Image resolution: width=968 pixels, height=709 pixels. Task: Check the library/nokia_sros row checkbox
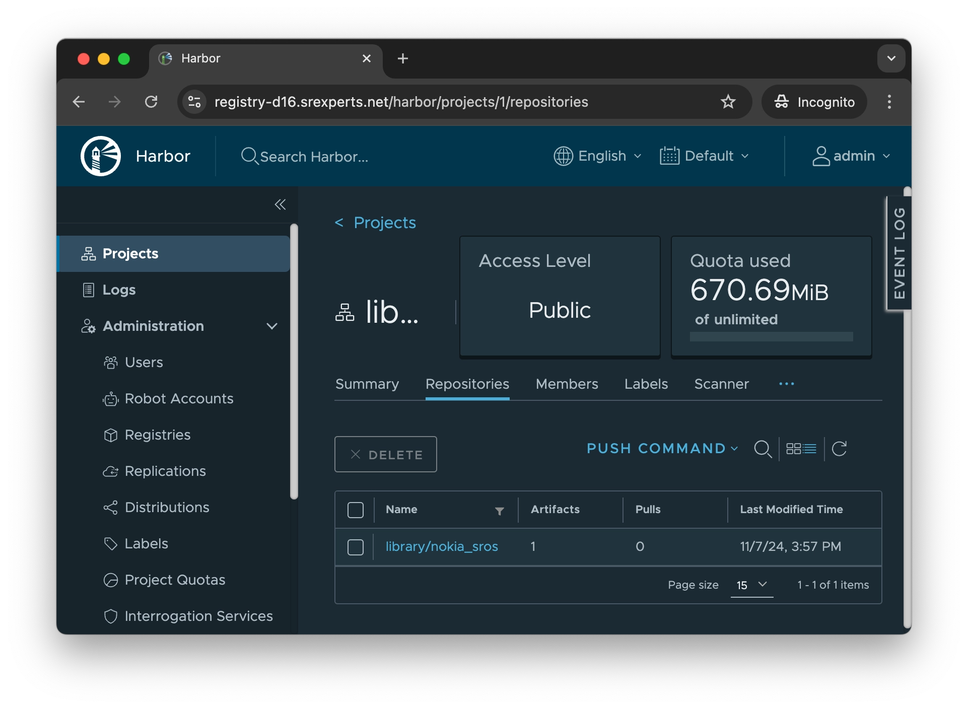(x=356, y=547)
